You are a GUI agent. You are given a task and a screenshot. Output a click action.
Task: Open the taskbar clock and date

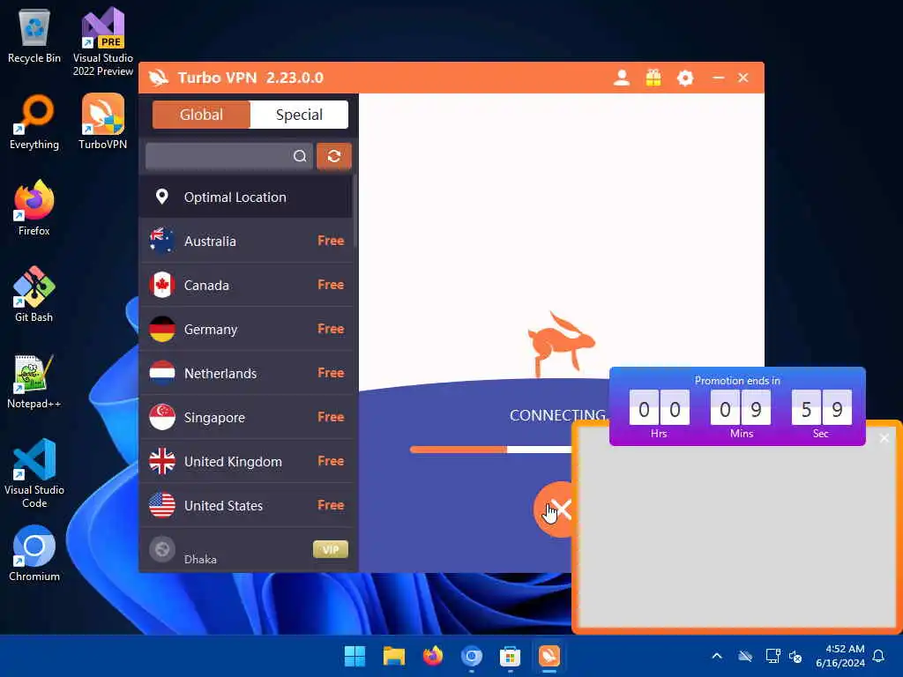pyautogui.click(x=840, y=656)
